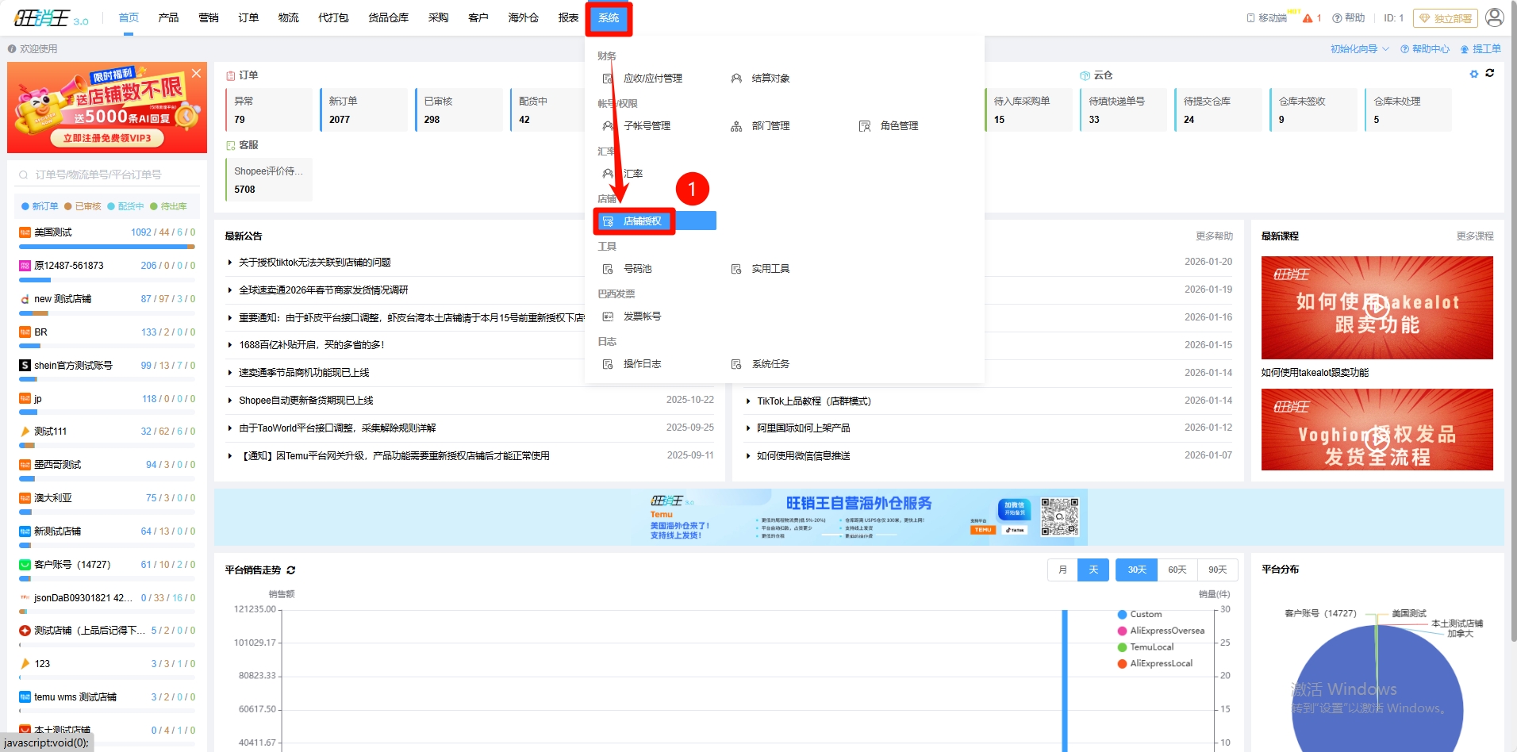Expand the Shopee自动更新备货期 announcement
The height and width of the screenshot is (752, 1517).
(305, 401)
